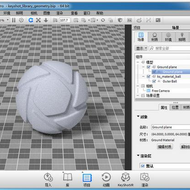Collapse the 对象 section

[138, 117]
